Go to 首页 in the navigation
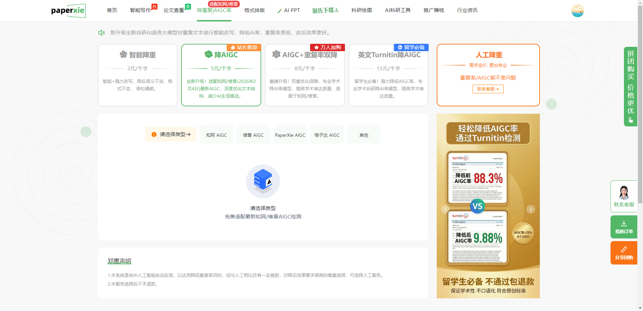The height and width of the screenshot is (311, 643). point(112,10)
